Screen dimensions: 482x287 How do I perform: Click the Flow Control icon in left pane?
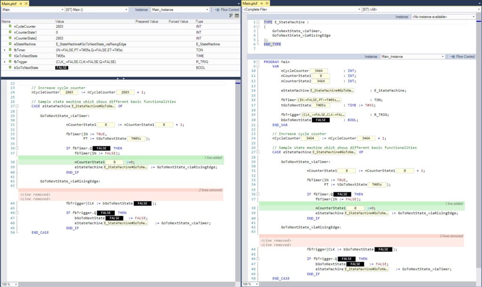(217, 9)
